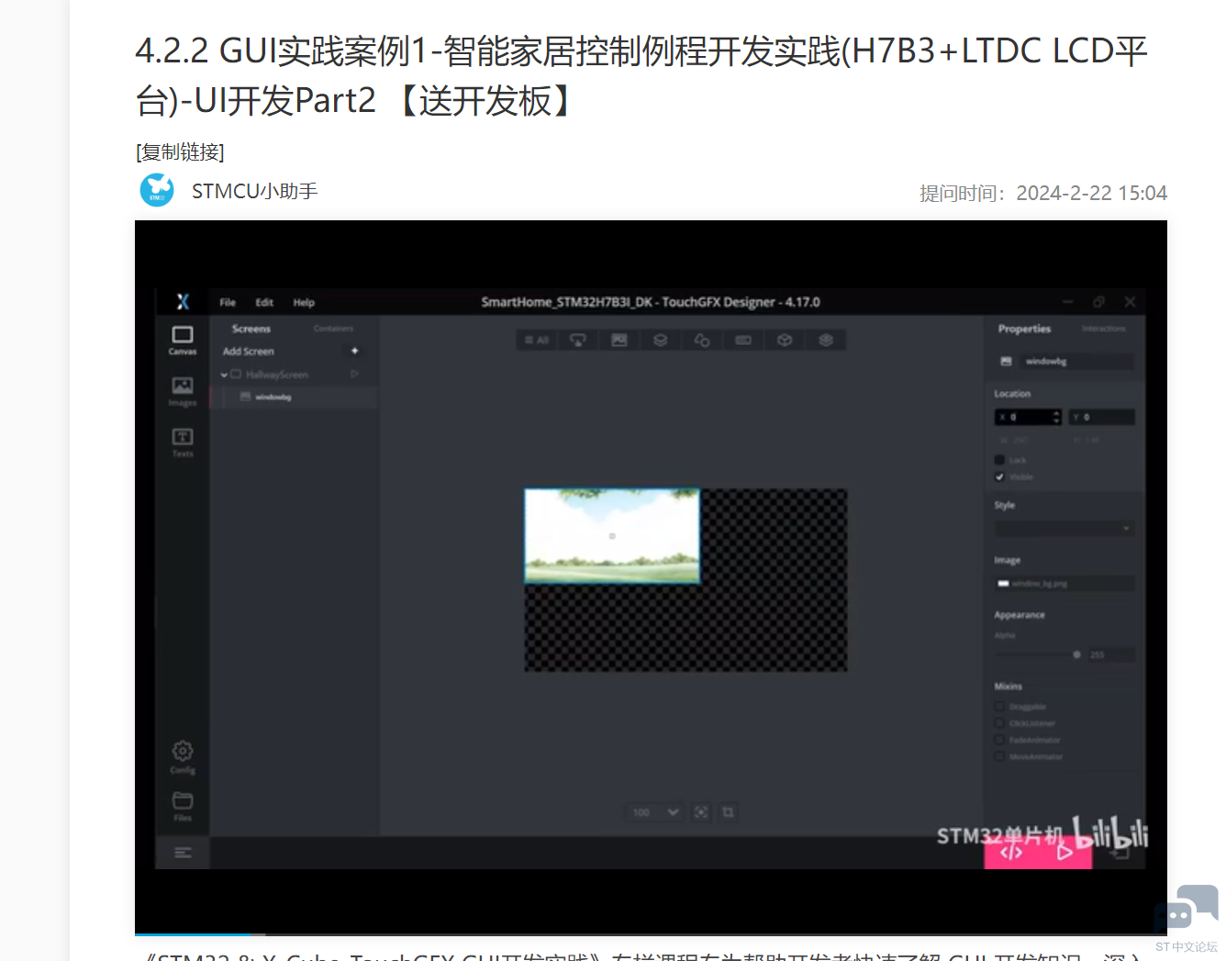Open the zoom level dropdown showing 100
This screenshot has width=1226, height=961.
click(654, 812)
